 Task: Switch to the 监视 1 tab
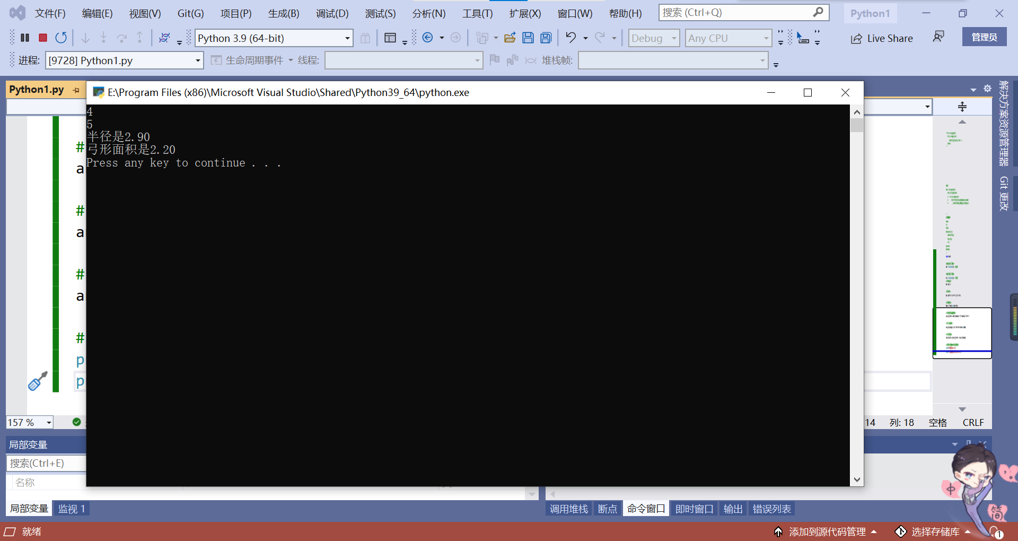pos(72,508)
